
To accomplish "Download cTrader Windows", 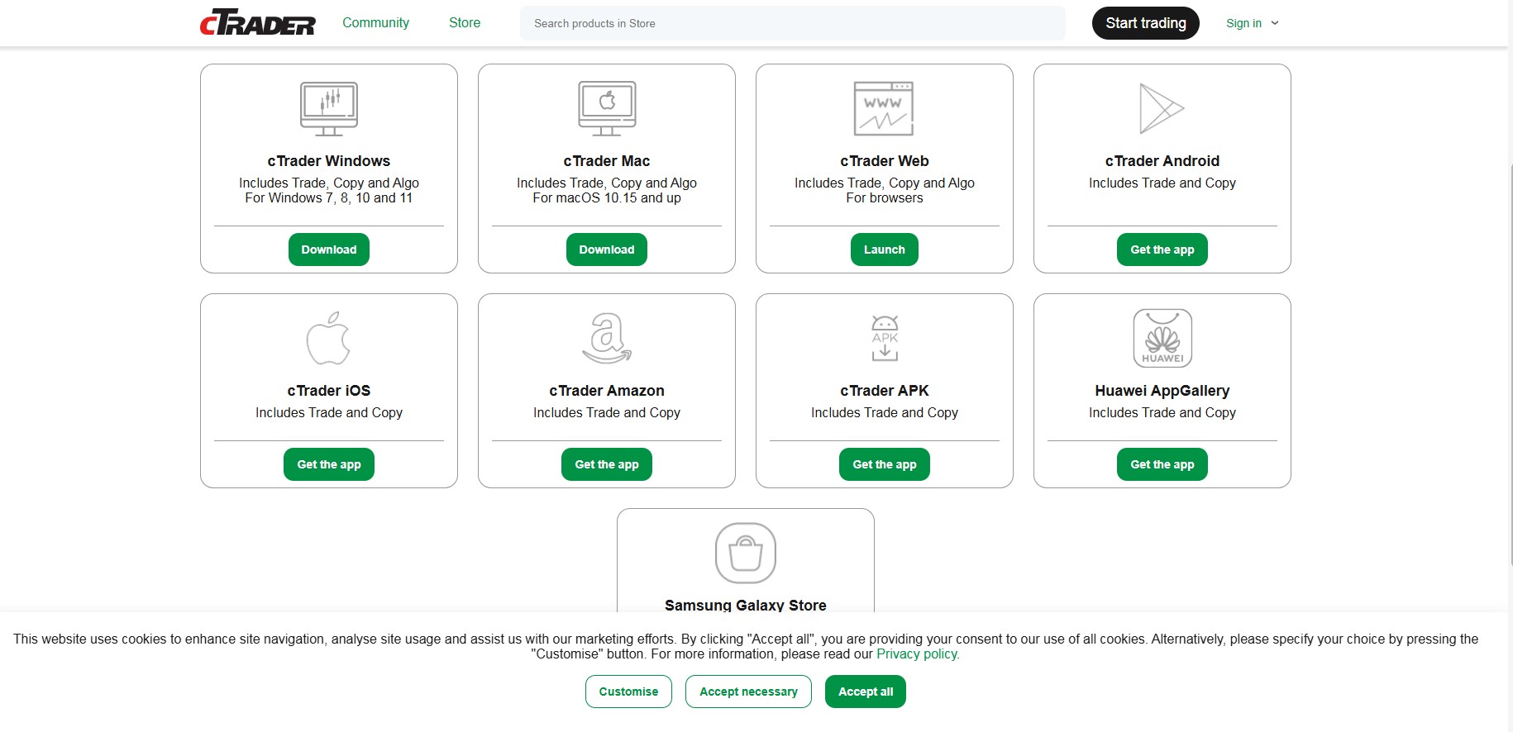I will pyautogui.click(x=329, y=250).
